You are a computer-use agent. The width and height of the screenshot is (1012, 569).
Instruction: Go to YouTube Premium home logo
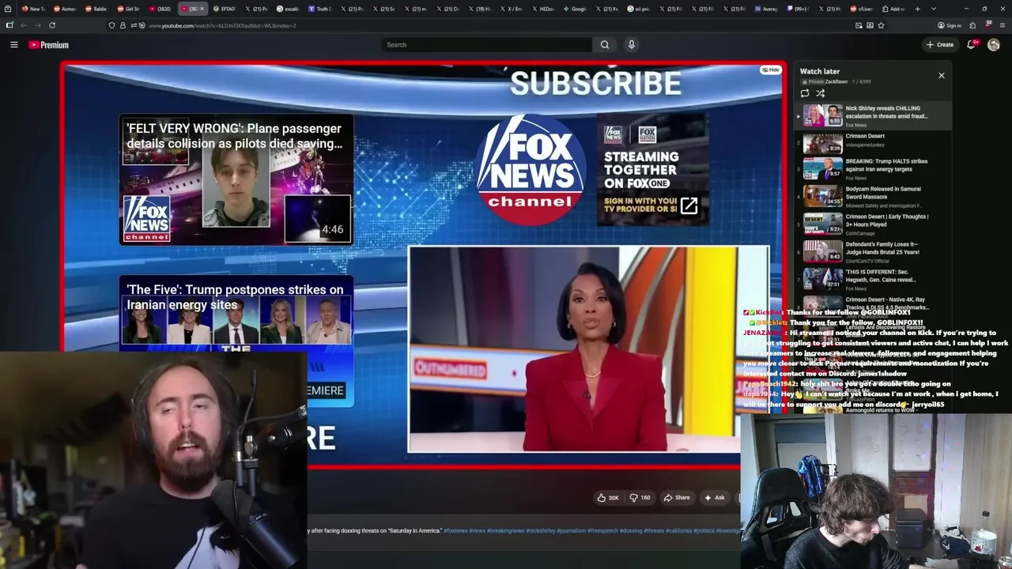(49, 45)
